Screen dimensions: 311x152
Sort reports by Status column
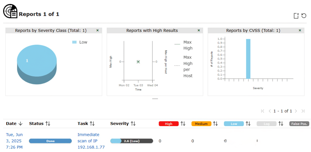(x=40, y=124)
